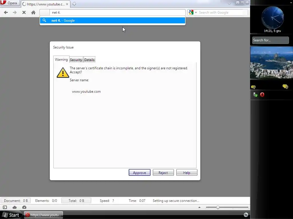Viewport: 293px width, 219px height.
Task: Stop page loading with the X button
Action: (24, 13)
